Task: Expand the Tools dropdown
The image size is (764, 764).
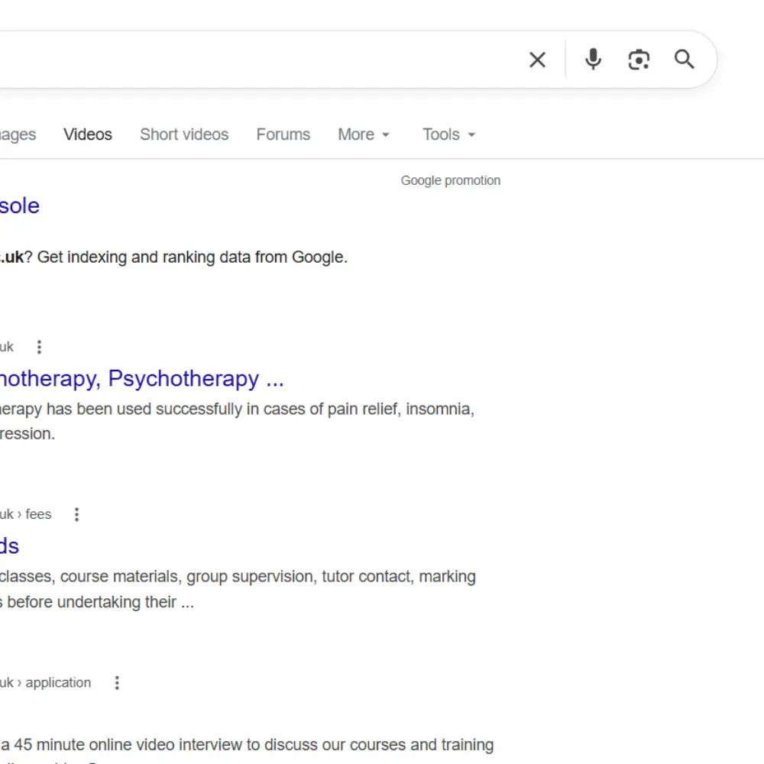Action: (x=448, y=134)
